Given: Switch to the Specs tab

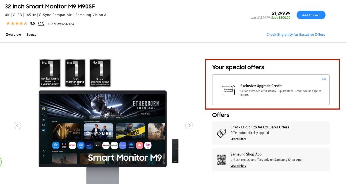Looking at the screenshot, I should [x=31, y=34].
